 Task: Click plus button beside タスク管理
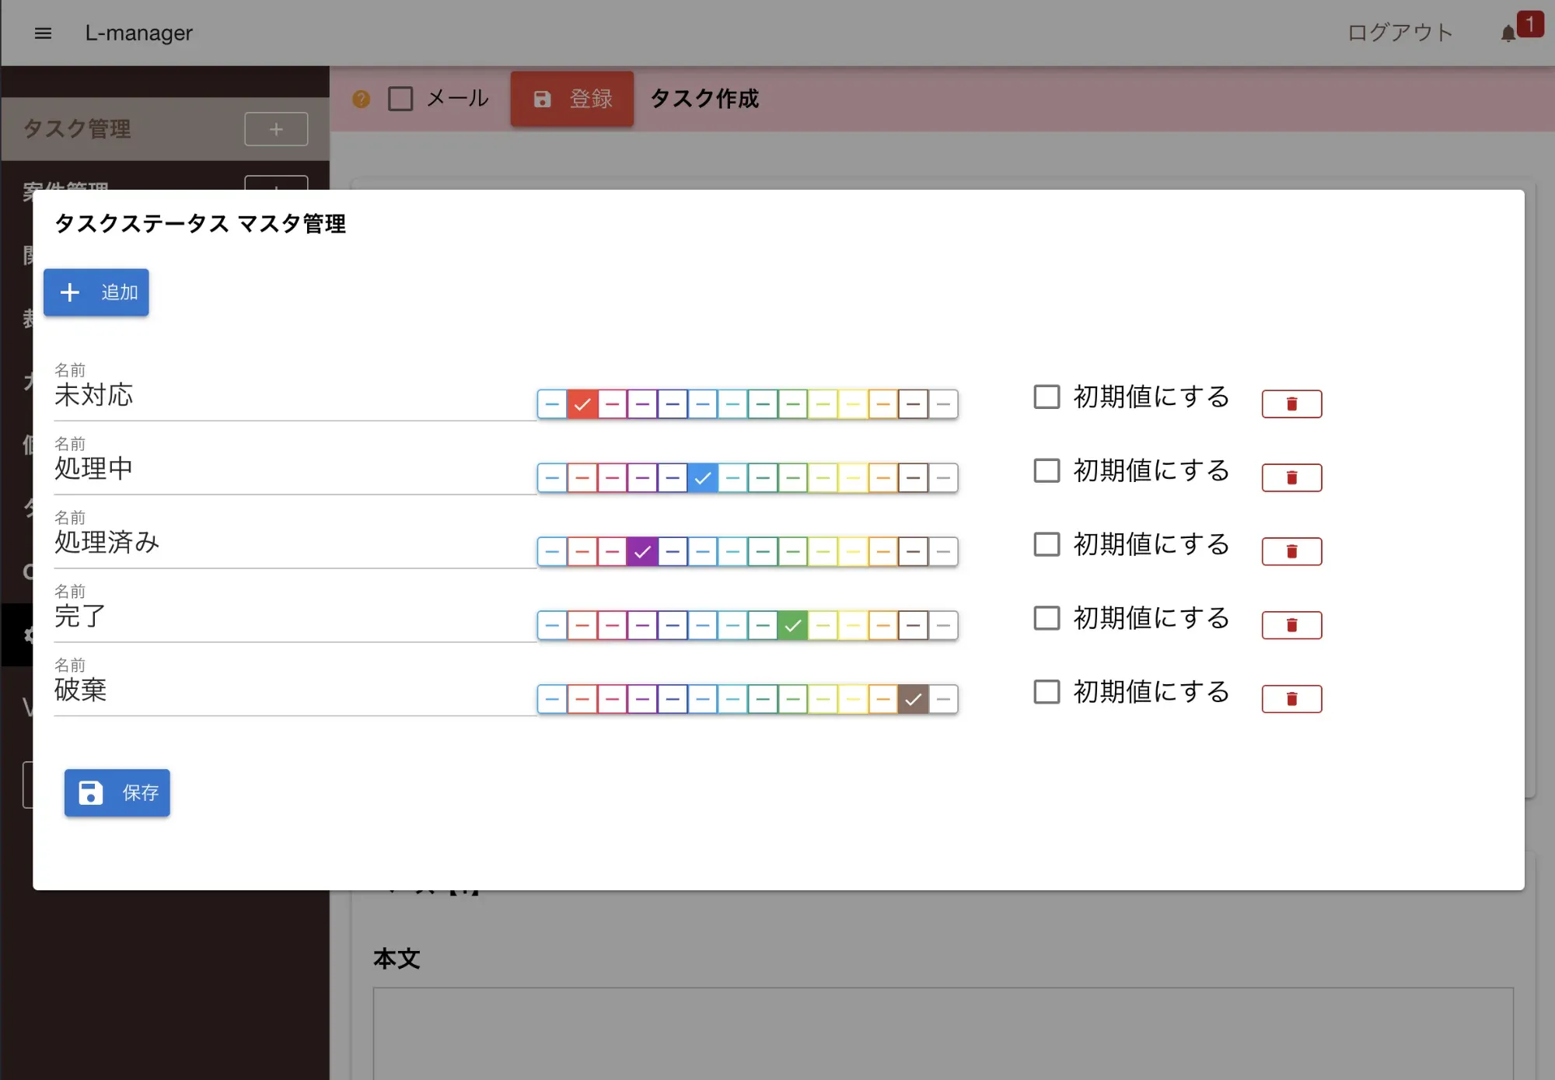276,129
